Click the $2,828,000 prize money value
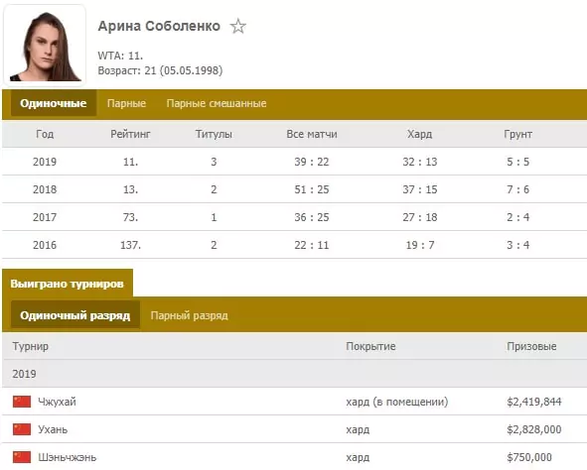Image resolution: width=587 pixels, height=470 pixels. point(534,429)
